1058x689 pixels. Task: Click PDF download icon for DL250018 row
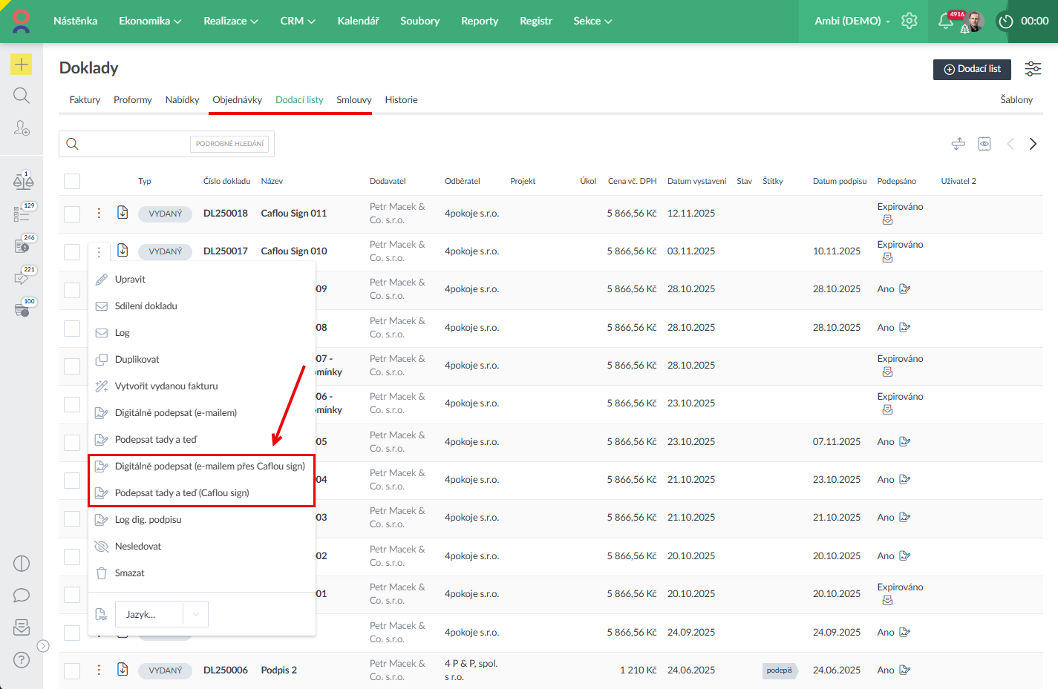pyautogui.click(x=123, y=213)
